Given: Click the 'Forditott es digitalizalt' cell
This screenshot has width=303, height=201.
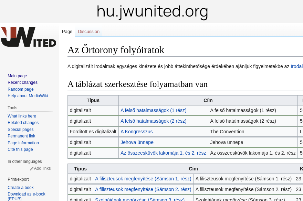Looking at the screenshot, I should coord(93,132).
